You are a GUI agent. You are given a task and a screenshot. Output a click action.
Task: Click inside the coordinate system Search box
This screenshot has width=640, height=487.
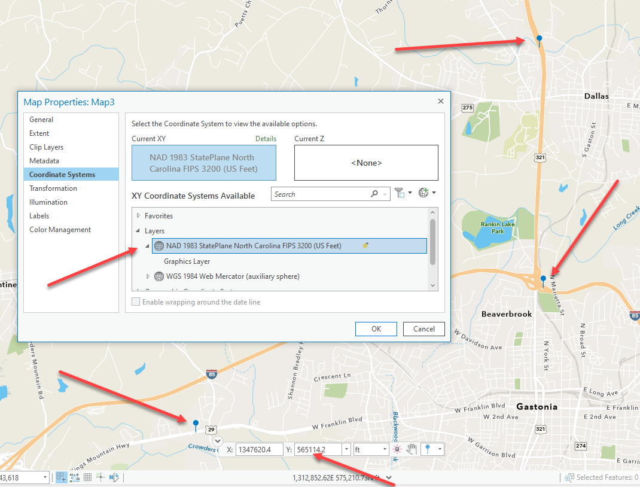323,193
